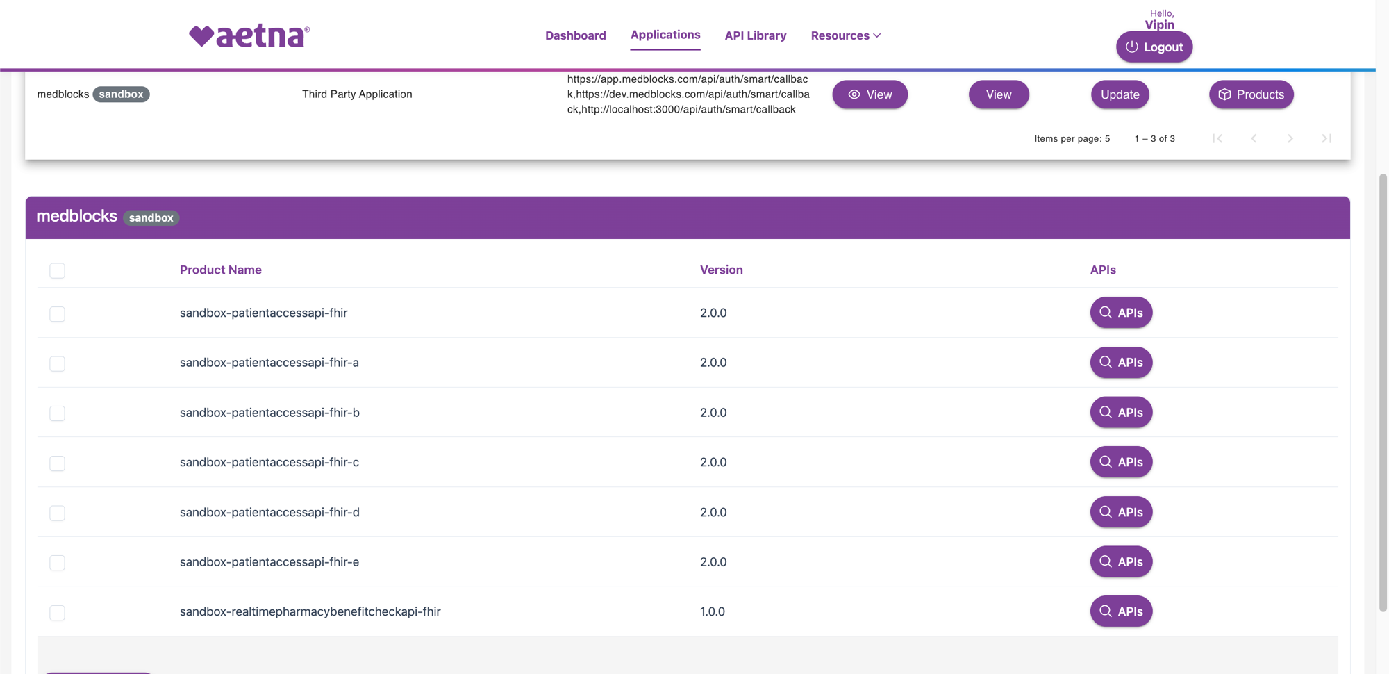Image resolution: width=1389 pixels, height=674 pixels.
Task: Click the Vipin username text
Action: coord(1159,25)
